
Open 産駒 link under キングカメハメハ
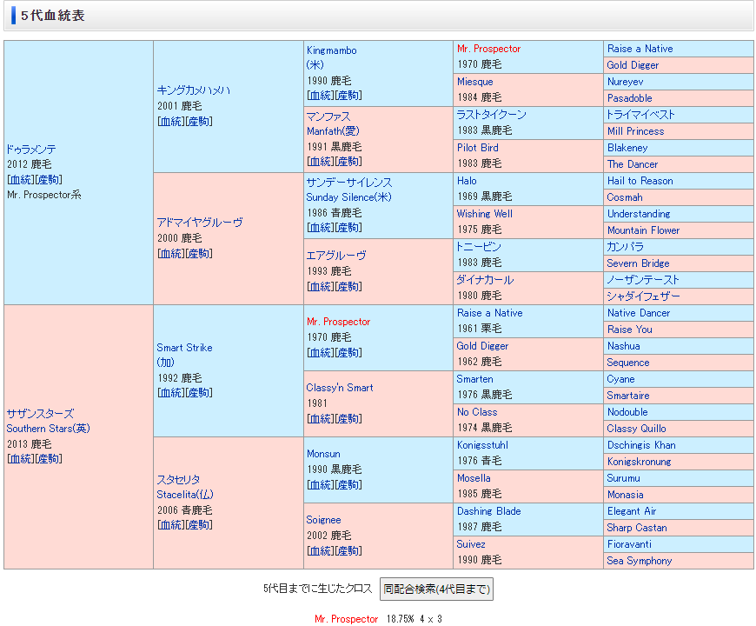click(x=200, y=121)
